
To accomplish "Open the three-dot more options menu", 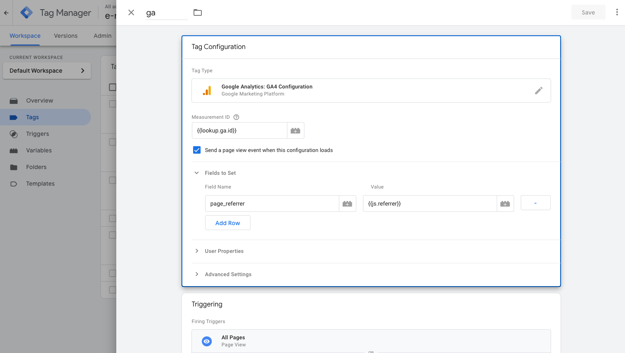I will click(617, 12).
